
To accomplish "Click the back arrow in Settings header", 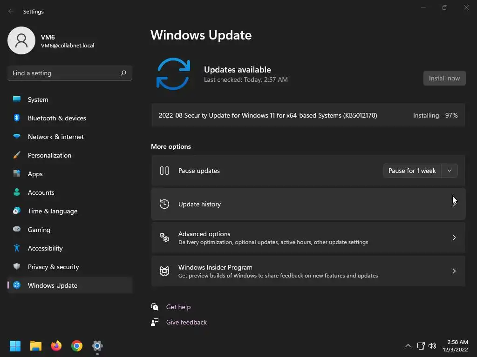I will point(11,11).
